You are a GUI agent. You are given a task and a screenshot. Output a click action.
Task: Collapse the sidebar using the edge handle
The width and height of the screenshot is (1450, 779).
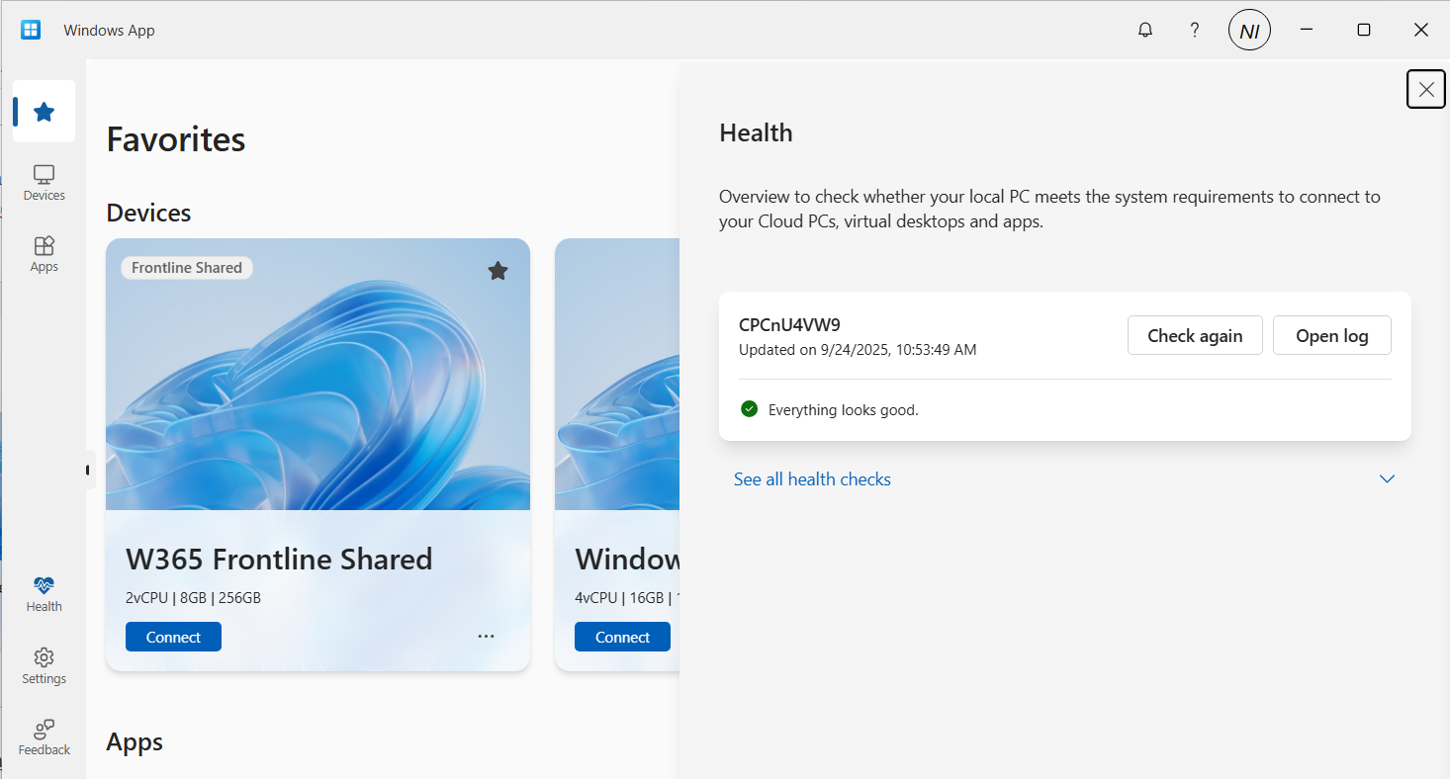coord(89,470)
